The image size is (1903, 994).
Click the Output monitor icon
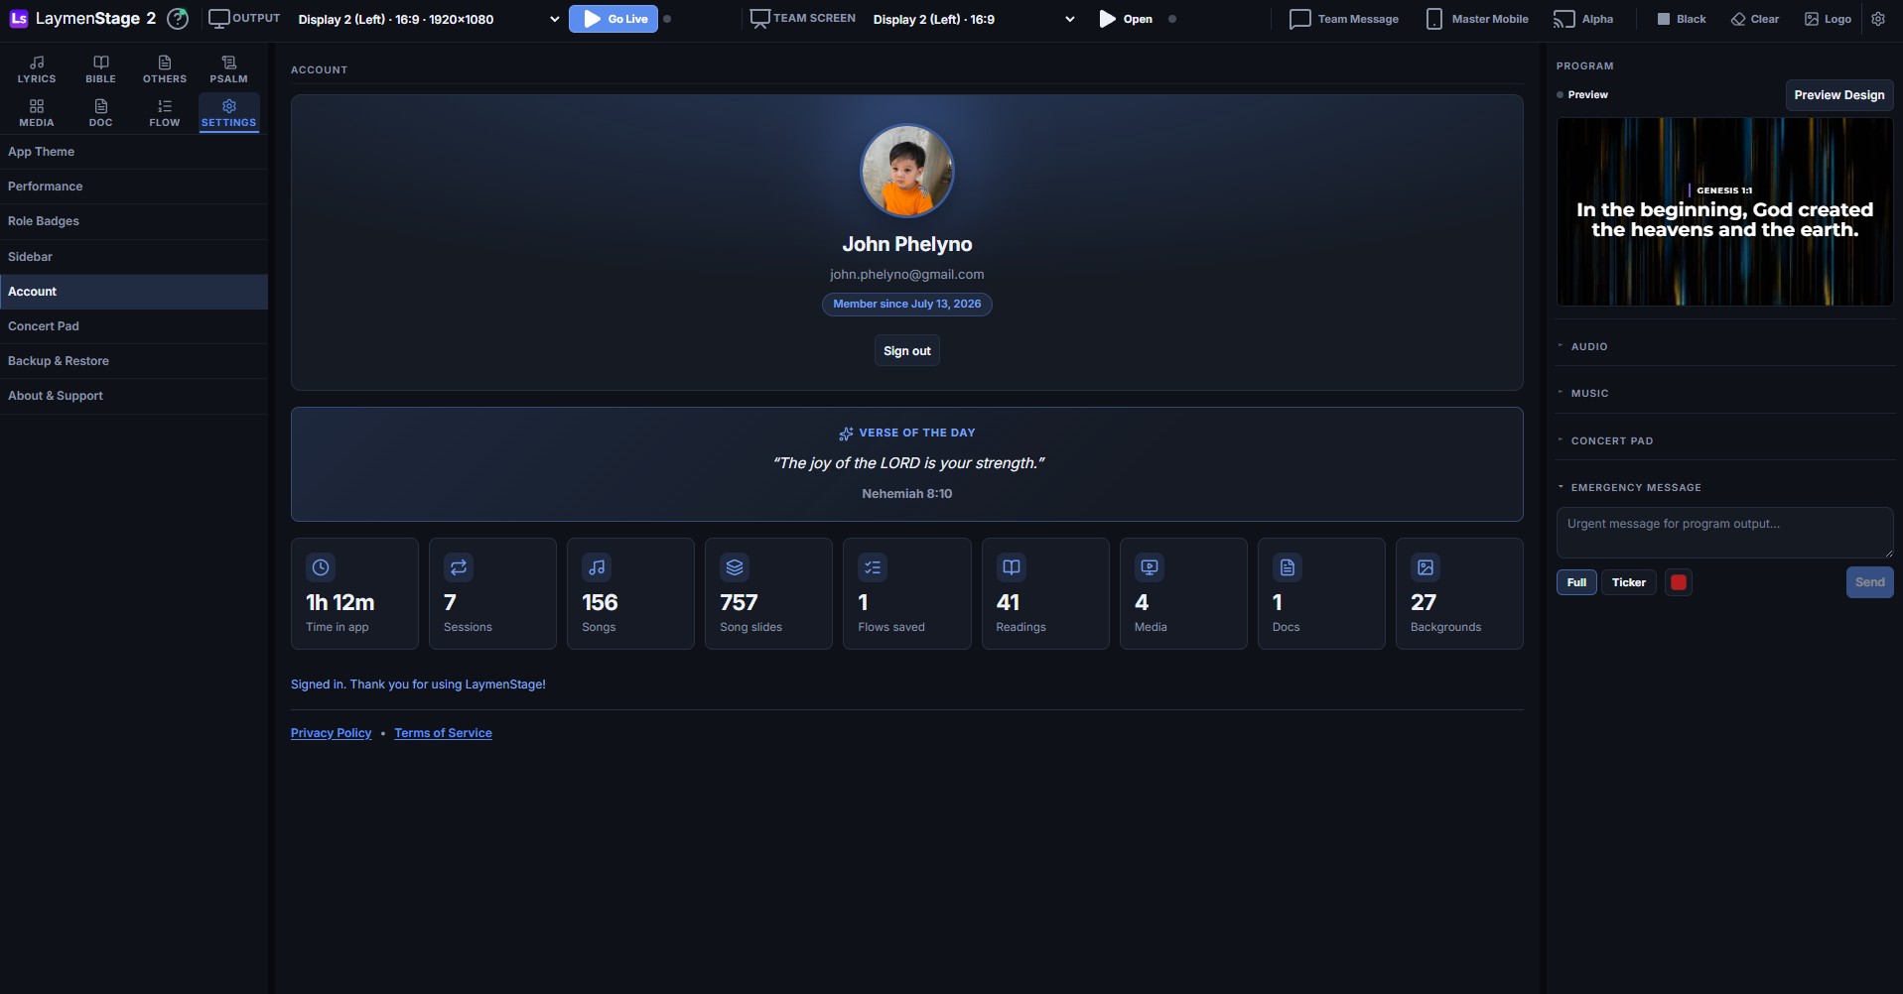click(x=218, y=19)
